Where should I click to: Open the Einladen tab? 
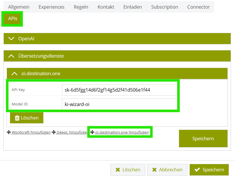pos(133,7)
